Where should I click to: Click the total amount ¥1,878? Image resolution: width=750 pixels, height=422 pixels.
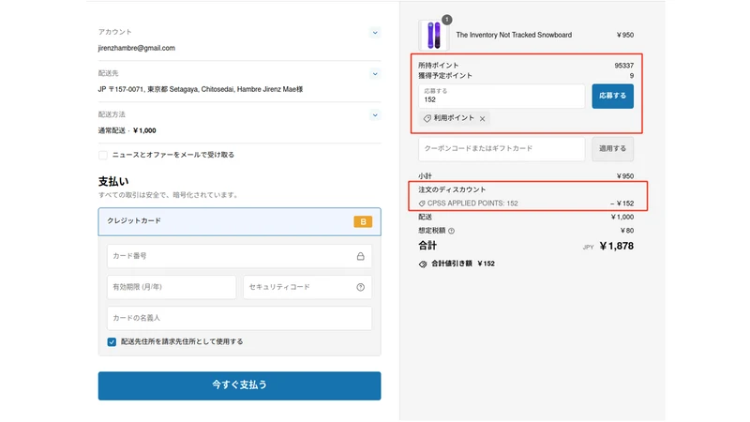(x=617, y=247)
